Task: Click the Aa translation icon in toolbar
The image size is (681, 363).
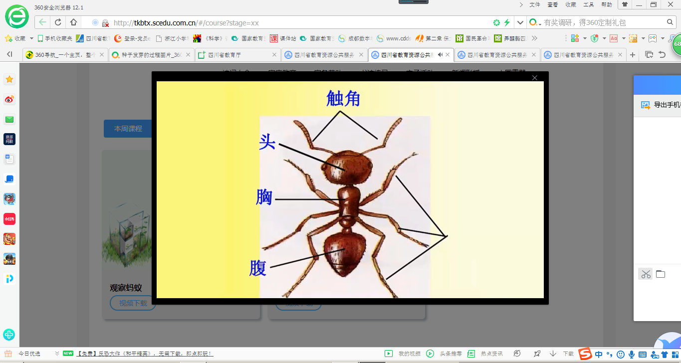Action: click(614, 38)
